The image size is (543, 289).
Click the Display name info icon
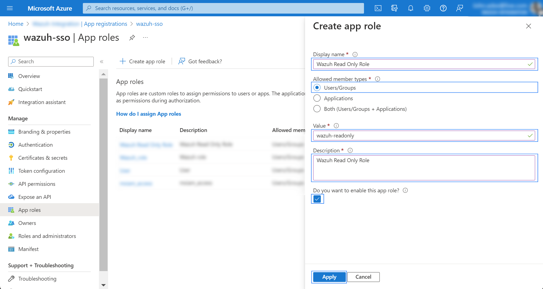(355, 54)
